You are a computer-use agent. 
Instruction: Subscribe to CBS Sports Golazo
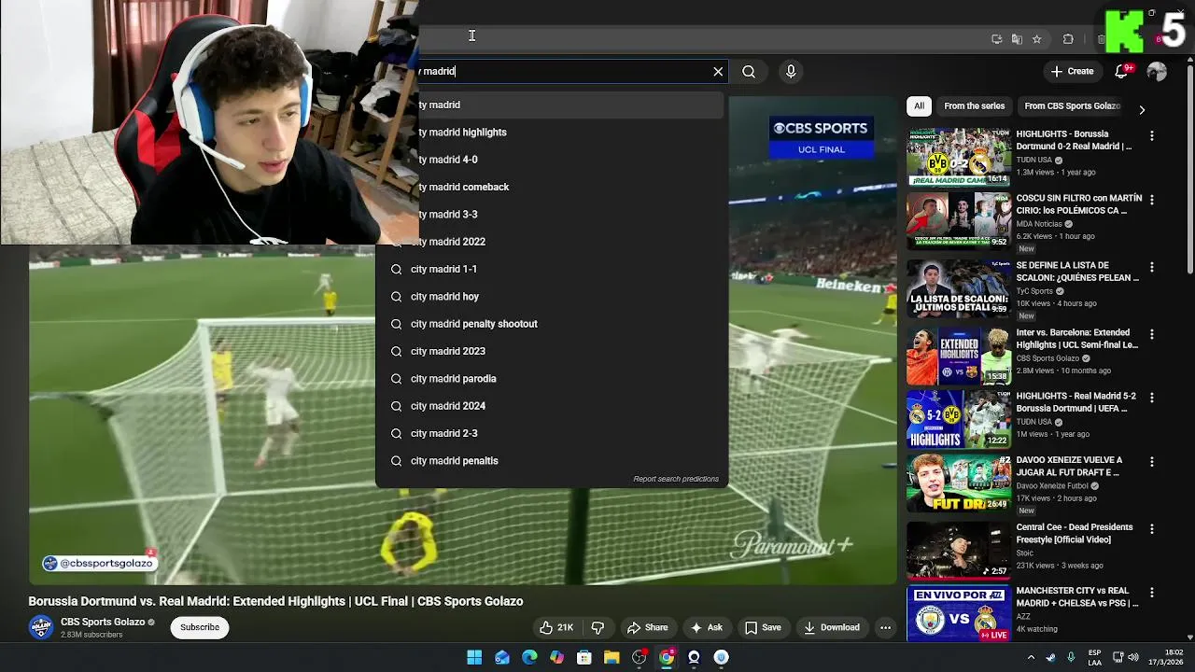(200, 627)
